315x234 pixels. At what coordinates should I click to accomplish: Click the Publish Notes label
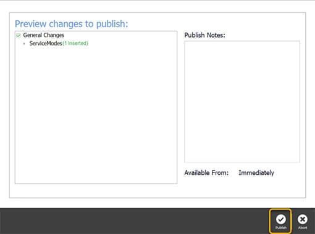(x=204, y=35)
